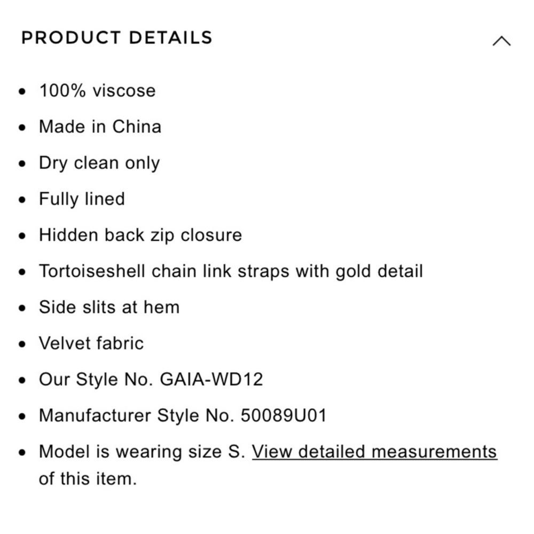This screenshot has height=534, width=534.
Task: Click the PRODUCT DETAILS section heading
Action: tap(117, 38)
